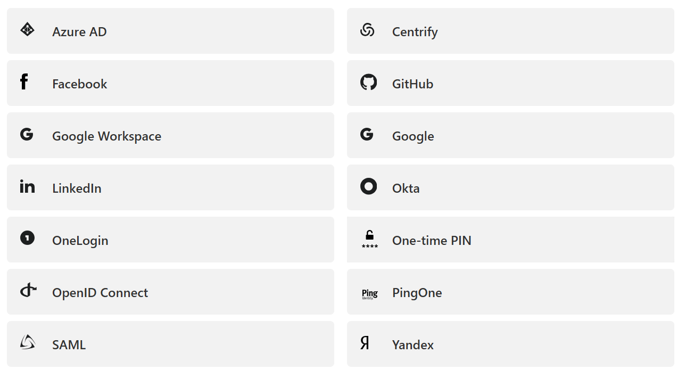Click the OpenID Connect logo icon

click(x=28, y=290)
